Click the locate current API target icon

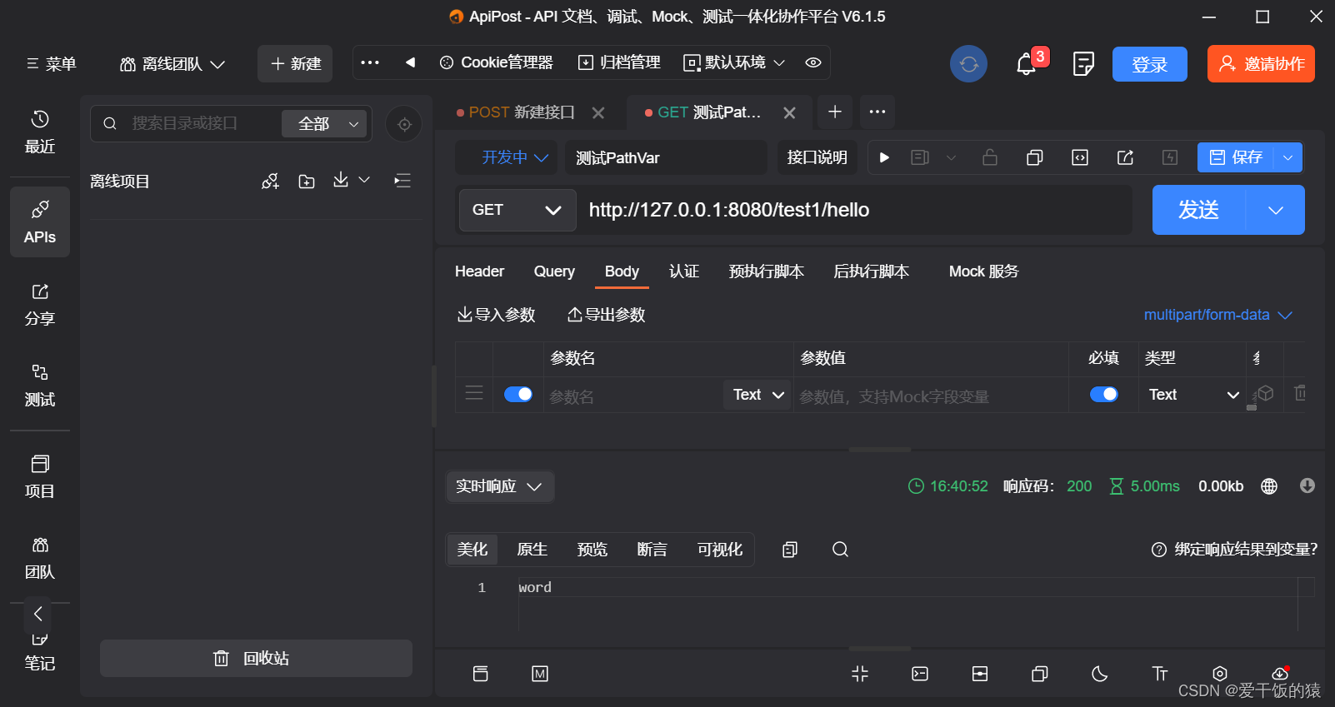404,124
